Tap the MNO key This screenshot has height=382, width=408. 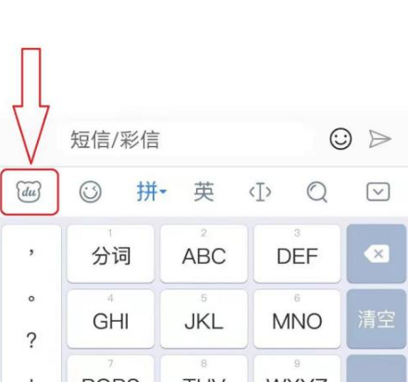click(297, 319)
